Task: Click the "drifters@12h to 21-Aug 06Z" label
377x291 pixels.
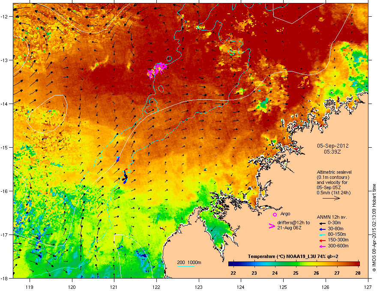Action: (293, 225)
